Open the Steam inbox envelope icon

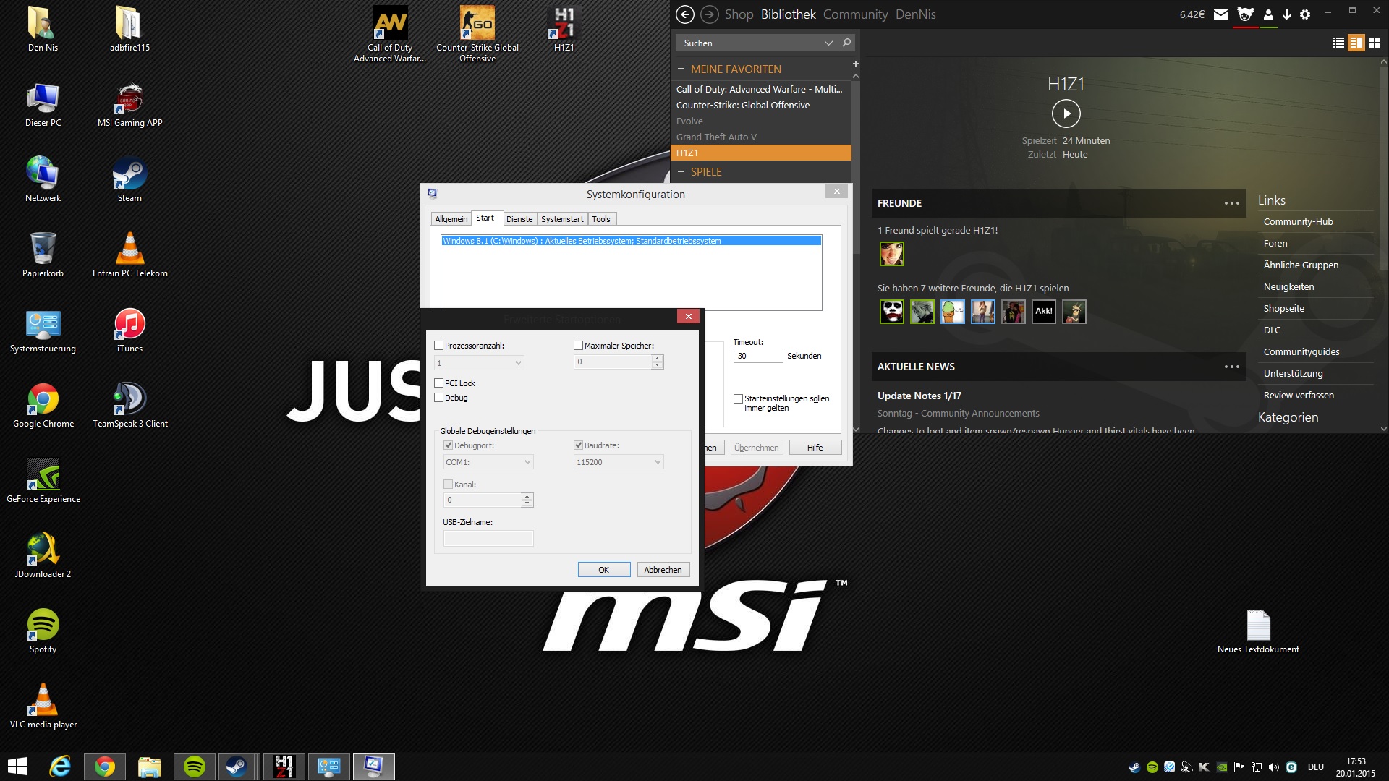[x=1220, y=14]
